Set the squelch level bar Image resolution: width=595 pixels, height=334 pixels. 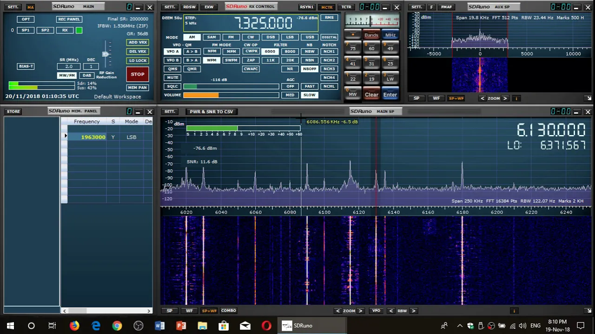coord(231,86)
